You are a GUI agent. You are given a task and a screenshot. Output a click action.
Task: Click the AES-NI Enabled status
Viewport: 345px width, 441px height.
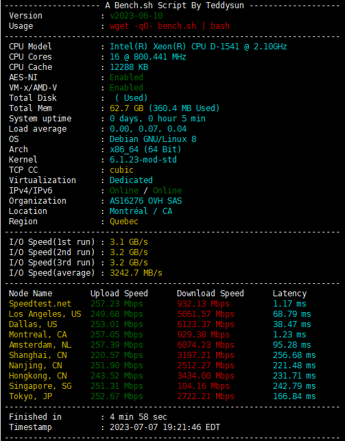click(x=126, y=78)
